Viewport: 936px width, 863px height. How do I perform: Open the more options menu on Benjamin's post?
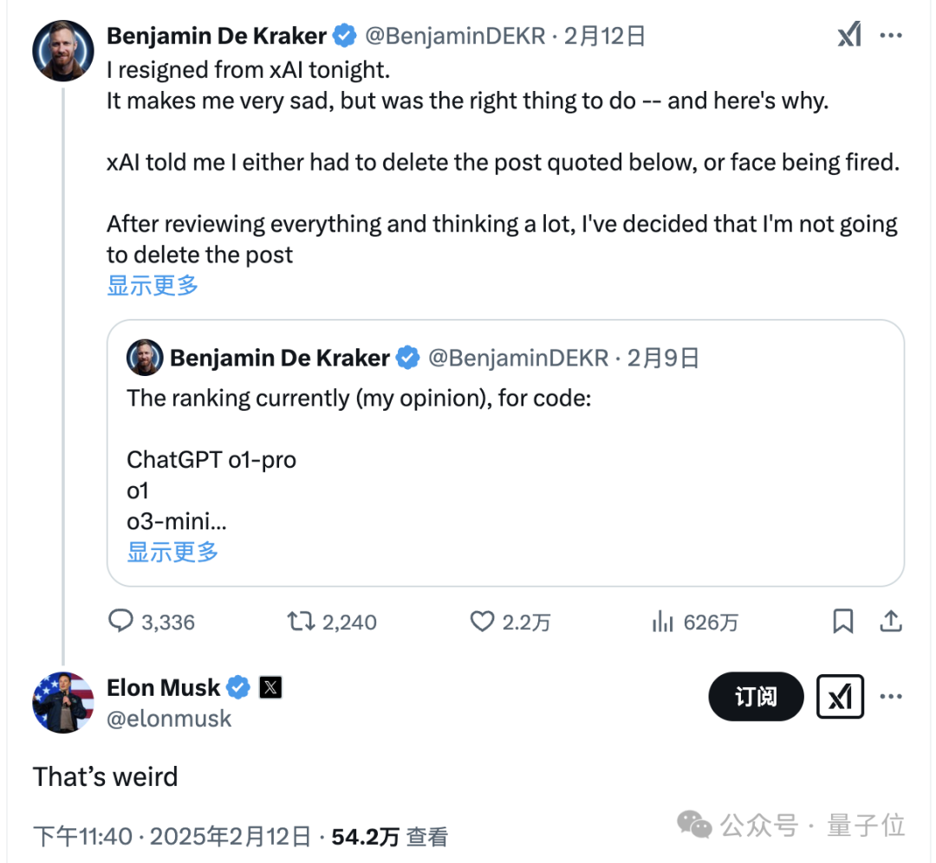point(891,36)
